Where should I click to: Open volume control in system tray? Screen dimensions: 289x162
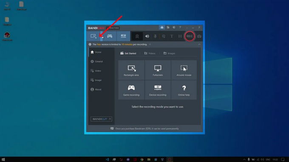(x=263, y=159)
